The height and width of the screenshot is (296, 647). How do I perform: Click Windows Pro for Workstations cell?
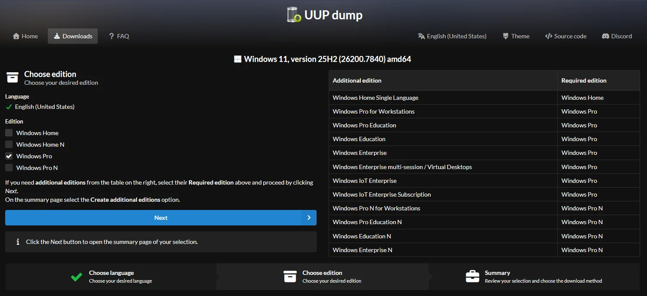tap(443, 111)
